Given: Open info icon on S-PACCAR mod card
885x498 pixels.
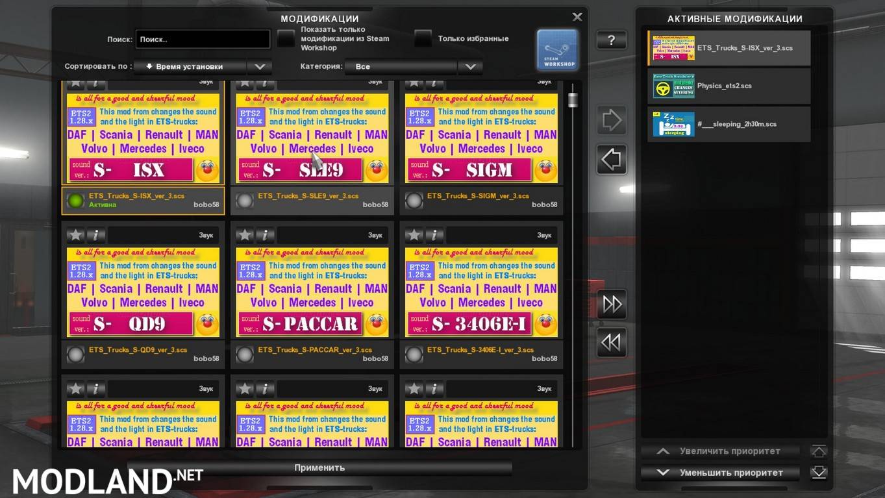Looking at the screenshot, I should 265,235.
